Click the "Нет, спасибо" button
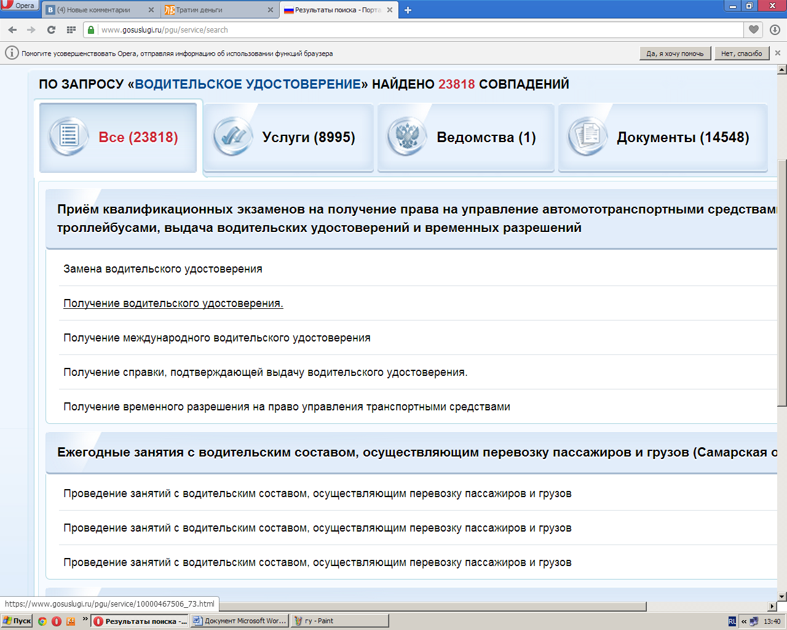 click(x=742, y=54)
